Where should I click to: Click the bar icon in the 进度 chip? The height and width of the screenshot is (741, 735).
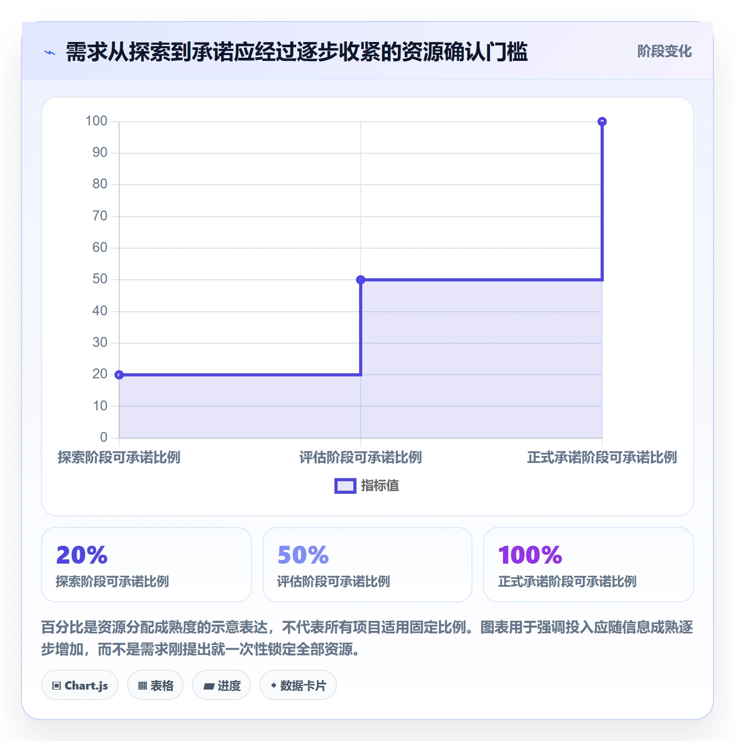click(209, 686)
